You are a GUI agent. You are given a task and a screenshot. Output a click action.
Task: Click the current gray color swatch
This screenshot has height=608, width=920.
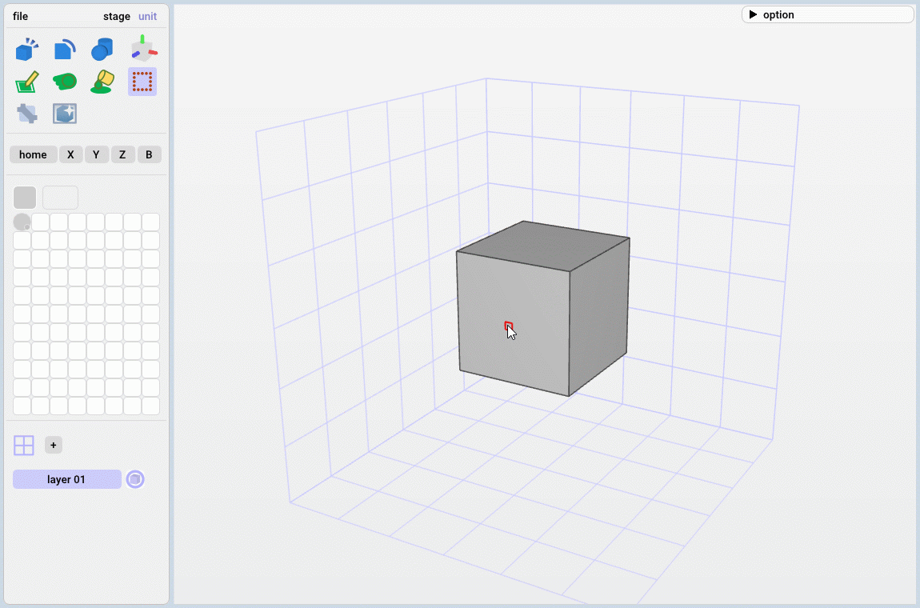pyautogui.click(x=25, y=198)
